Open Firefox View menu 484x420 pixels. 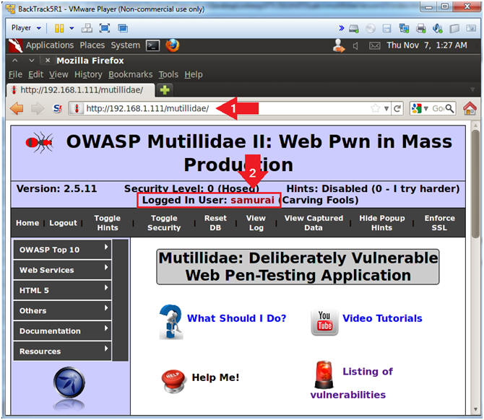click(59, 74)
